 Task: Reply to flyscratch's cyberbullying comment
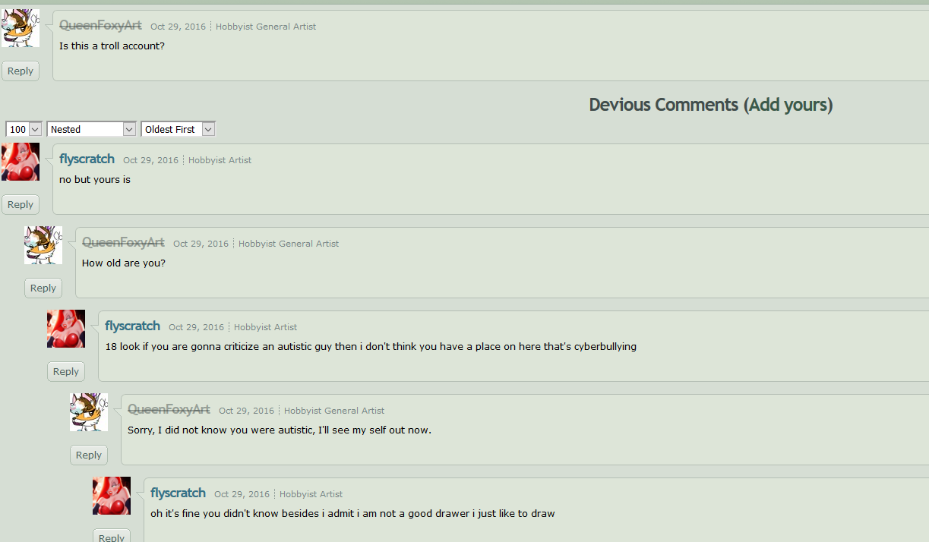pyautogui.click(x=66, y=371)
